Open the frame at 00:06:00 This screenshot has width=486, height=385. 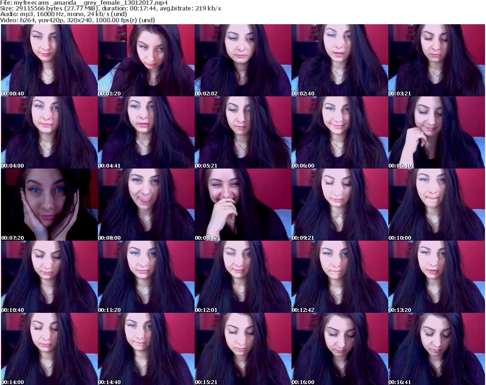pos(340,132)
